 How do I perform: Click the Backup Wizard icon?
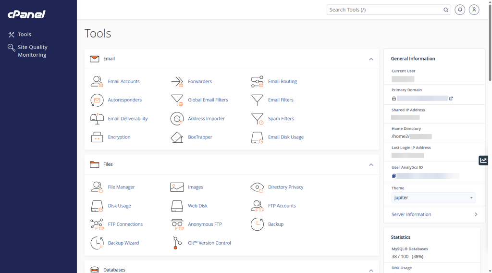(97, 243)
